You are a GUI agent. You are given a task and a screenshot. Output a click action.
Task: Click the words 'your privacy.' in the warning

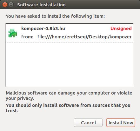[20, 98]
